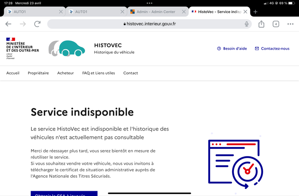Go to the Accueil menu item
Viewport: 299px width, 196px height.
[13, 73]
